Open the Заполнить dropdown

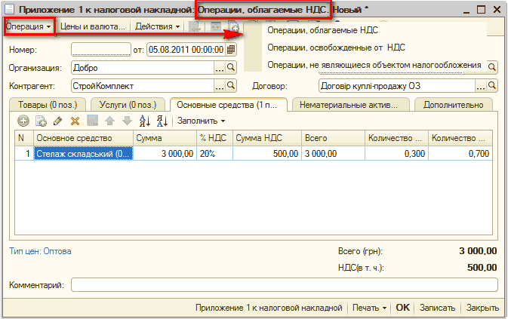(201, 121)
